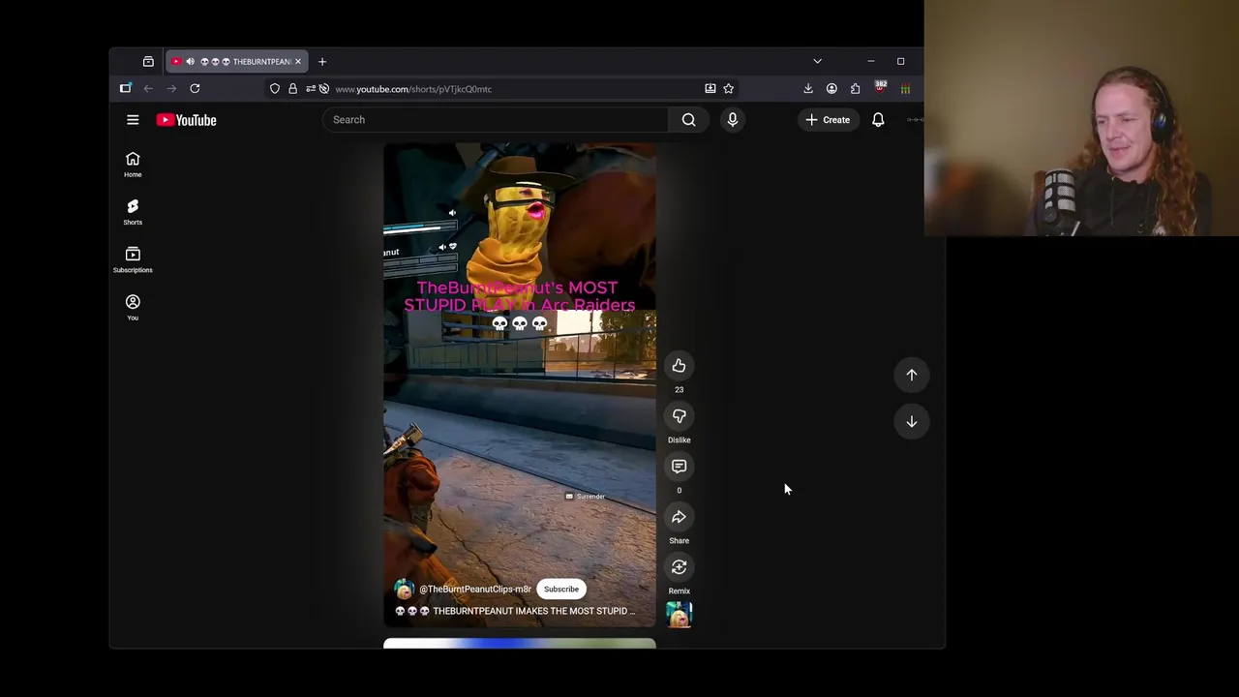
Task: Open browser downloads panel
Action: (x=808, y=89)
